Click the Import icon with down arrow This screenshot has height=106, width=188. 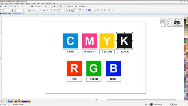point(36,6)
